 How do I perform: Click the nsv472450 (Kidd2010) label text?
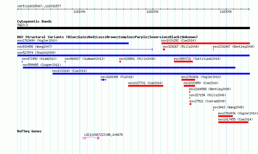pyautogui.click(x=39, y=59)
